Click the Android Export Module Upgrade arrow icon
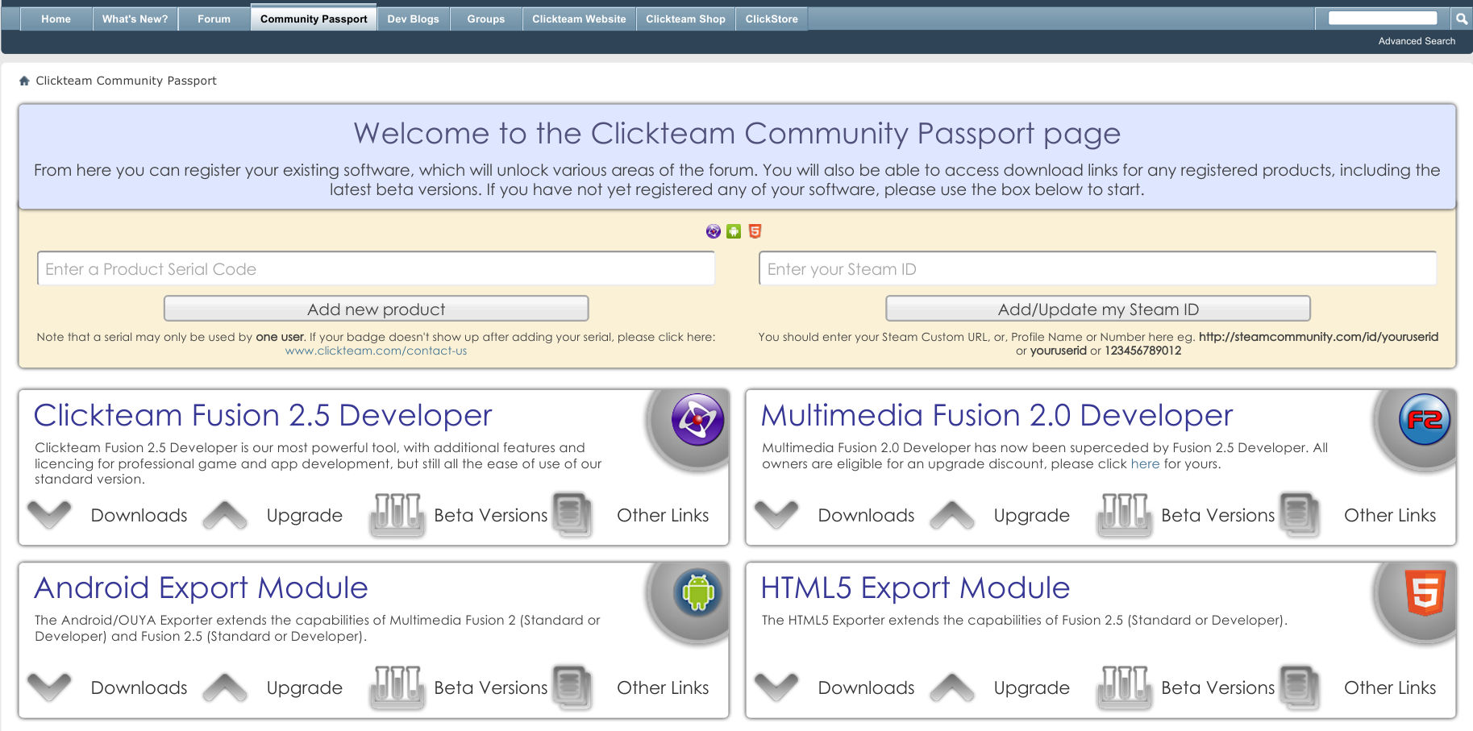This screenshot has width=1473, height=731. 225,687
